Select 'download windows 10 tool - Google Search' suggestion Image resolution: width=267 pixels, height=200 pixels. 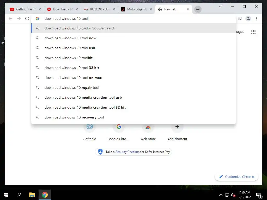[x=133, y=28]
